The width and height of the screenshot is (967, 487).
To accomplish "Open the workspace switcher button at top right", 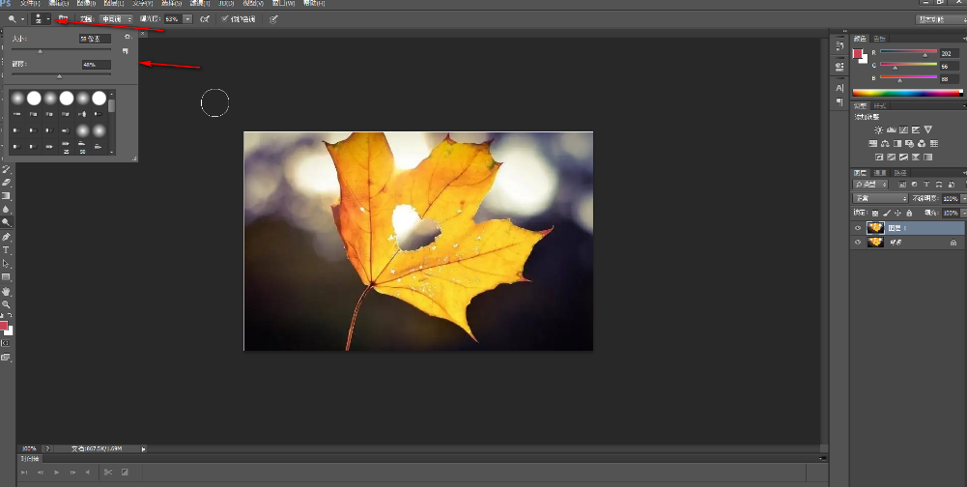I will [x=939, y=18].
